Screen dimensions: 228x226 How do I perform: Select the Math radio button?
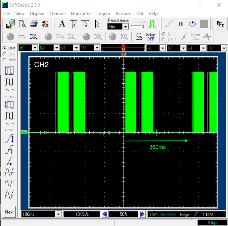[5, 60]
